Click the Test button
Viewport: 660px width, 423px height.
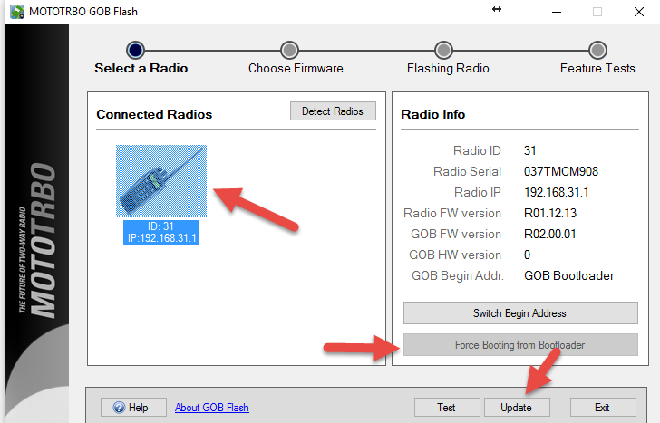point(447,408)
